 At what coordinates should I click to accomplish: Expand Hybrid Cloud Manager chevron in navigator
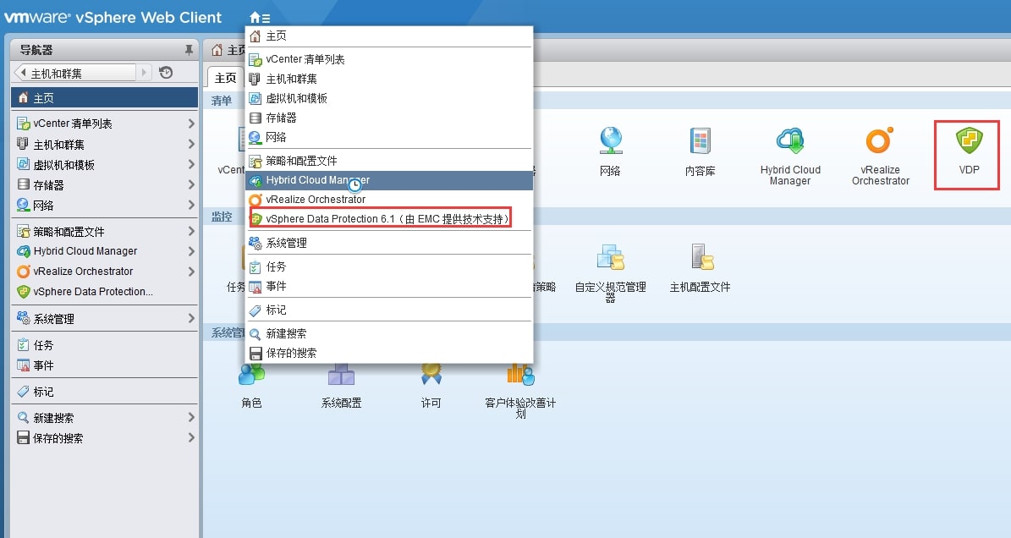[191, 251]
